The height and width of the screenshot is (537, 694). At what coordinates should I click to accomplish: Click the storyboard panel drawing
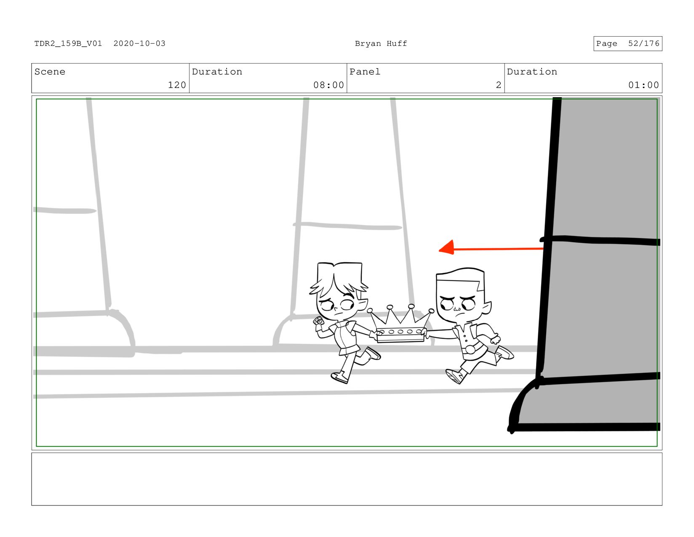[x=347, y=273]
